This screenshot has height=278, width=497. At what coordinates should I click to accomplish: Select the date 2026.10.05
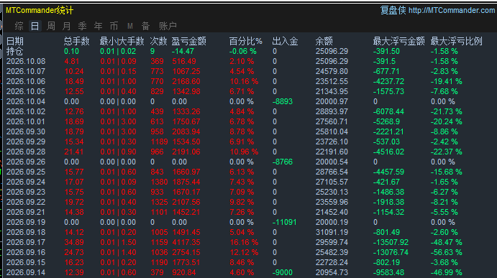[x=26, y=91]
